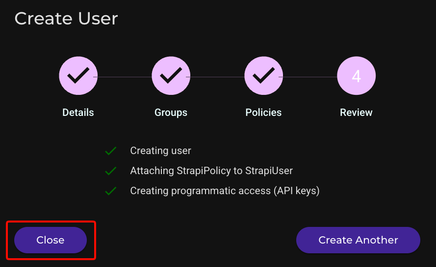Click the Details step checkmark circle
Viewport: 436px width, 267px height.
point(78,76)
